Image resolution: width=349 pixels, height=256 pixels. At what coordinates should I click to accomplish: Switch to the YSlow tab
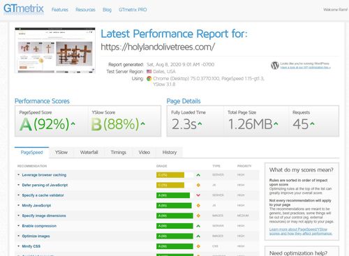click(x=61, y=153)
